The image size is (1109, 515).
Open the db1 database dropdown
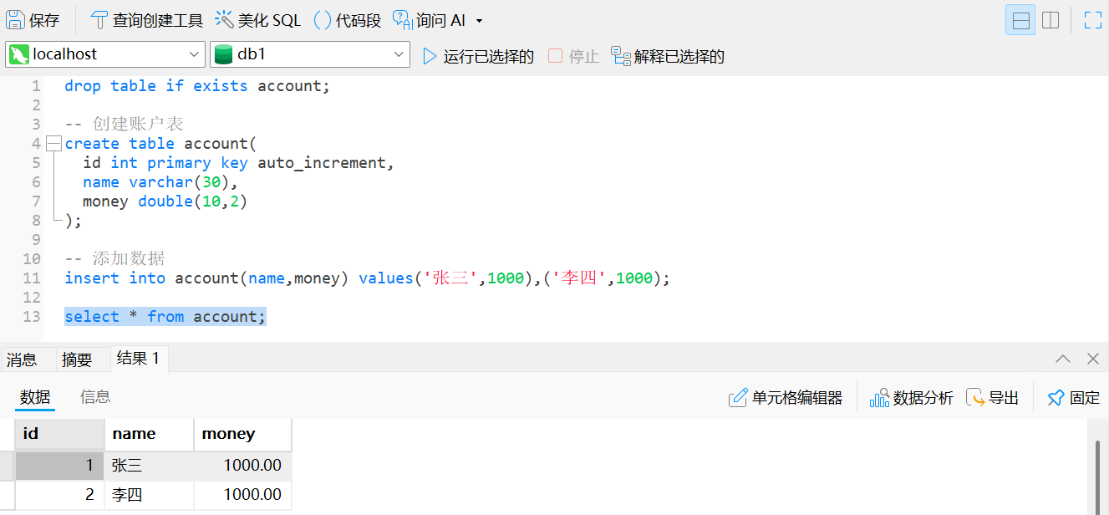(x=310, y=54)
